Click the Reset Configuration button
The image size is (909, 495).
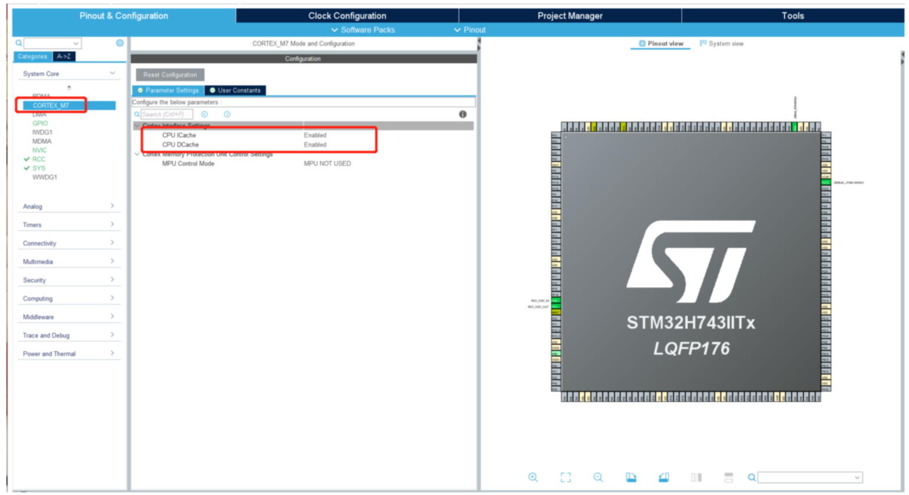(x=171, y=74)
